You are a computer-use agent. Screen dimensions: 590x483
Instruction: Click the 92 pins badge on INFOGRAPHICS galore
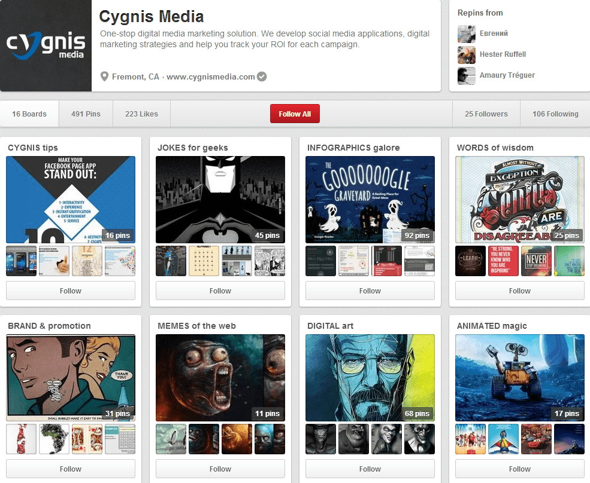(x=417, y=236)
